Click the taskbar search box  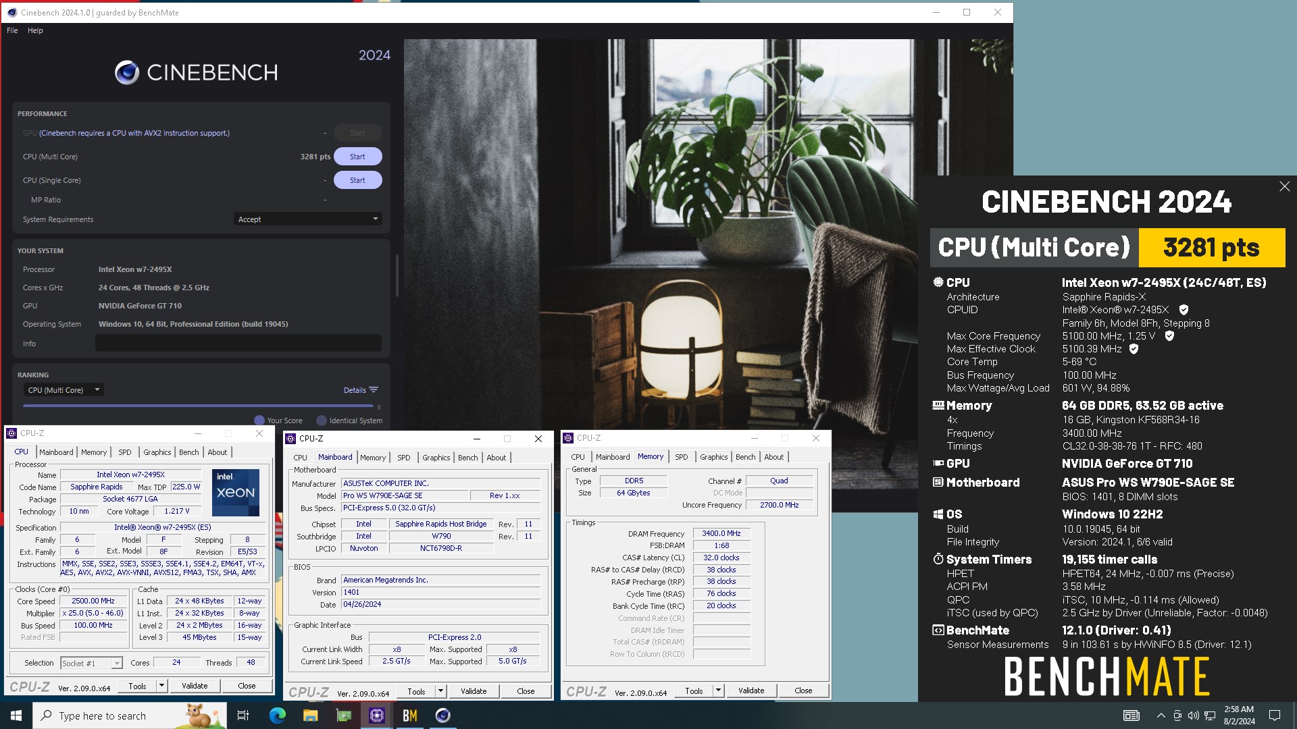[130, 715]
